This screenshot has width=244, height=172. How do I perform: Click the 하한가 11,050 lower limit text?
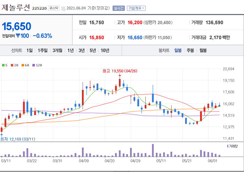tap(158, 38)
